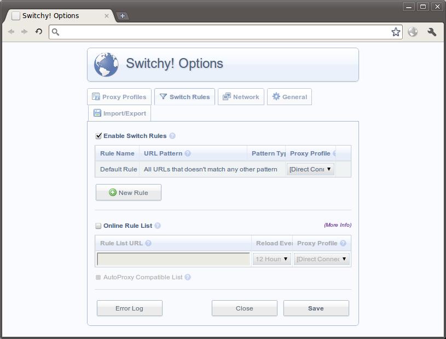Enable the Online Rule List checkbox
The image size is (446, 339).
(x=98, y=226)
